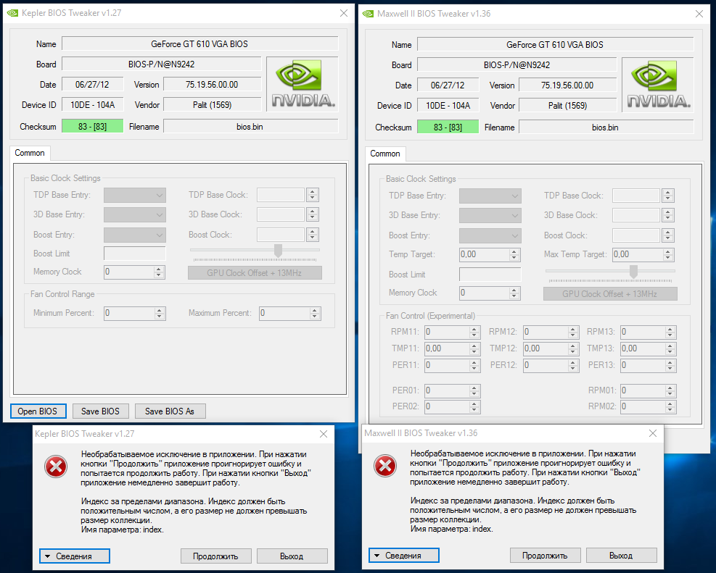Close the Maxwell error dialog
This screenshot has width=716, height=573.
coord(653,433)
